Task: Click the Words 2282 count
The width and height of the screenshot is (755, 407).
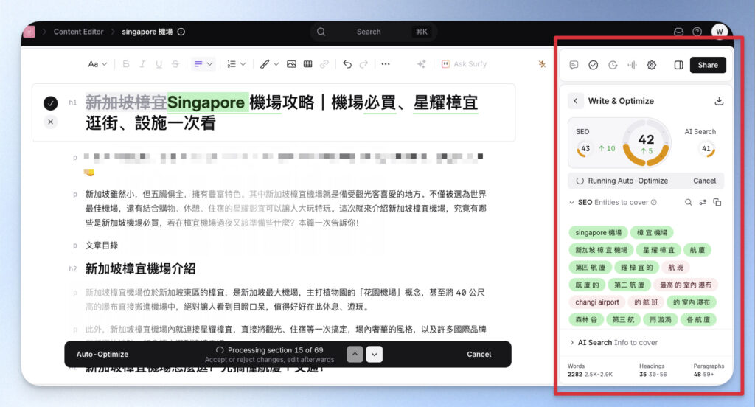Action: 575,374
